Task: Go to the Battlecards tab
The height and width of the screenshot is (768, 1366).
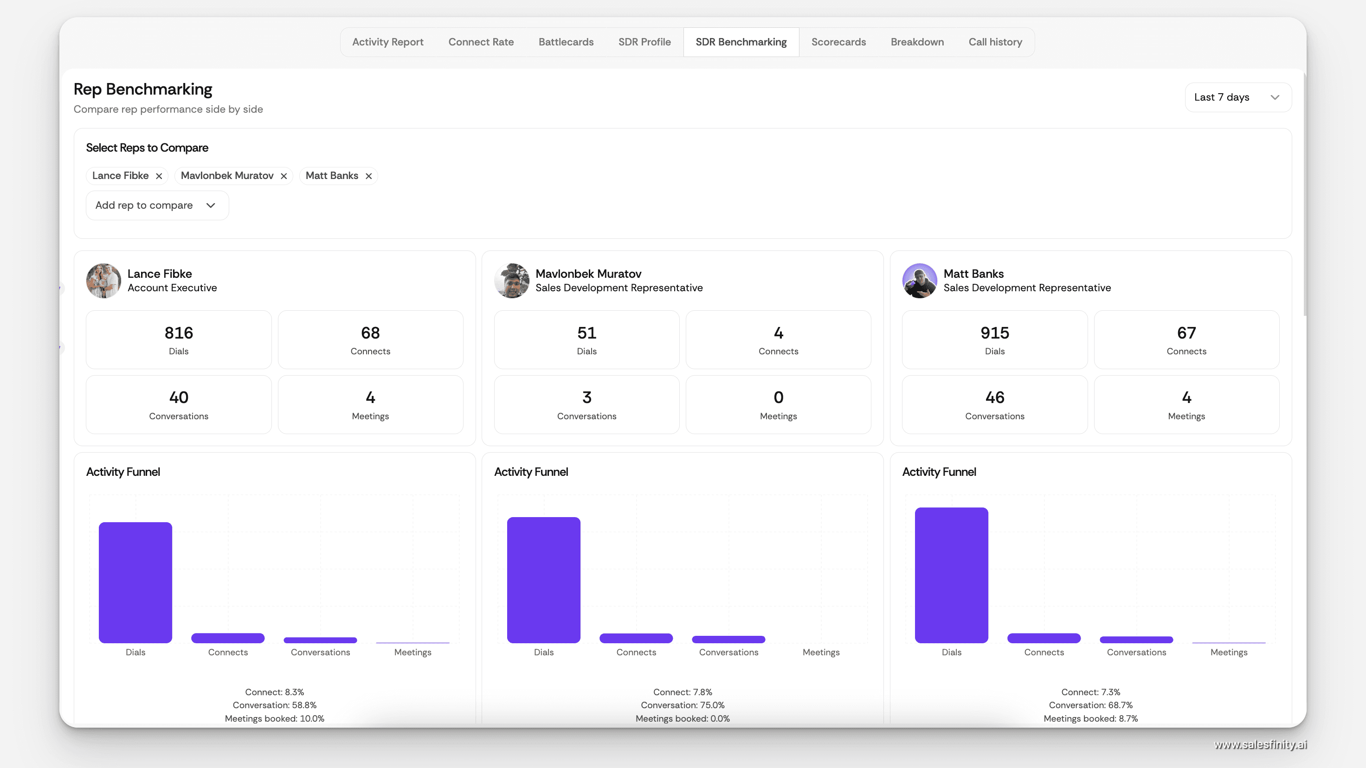Action: 566,42
